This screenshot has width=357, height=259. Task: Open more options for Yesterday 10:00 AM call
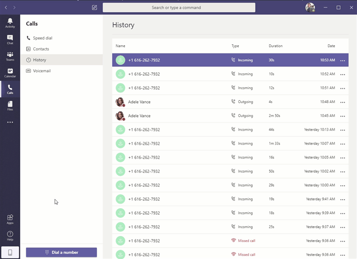click(343, 186)
